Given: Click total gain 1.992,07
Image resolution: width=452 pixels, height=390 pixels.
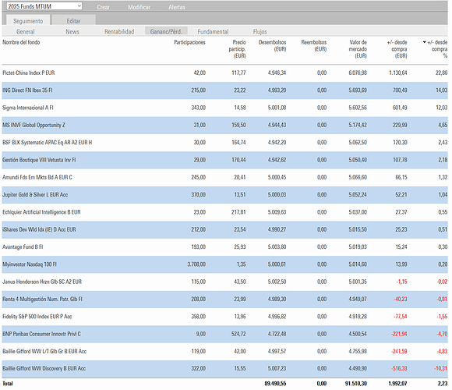Looking at the screenshot, I should [x=397, y=384].
